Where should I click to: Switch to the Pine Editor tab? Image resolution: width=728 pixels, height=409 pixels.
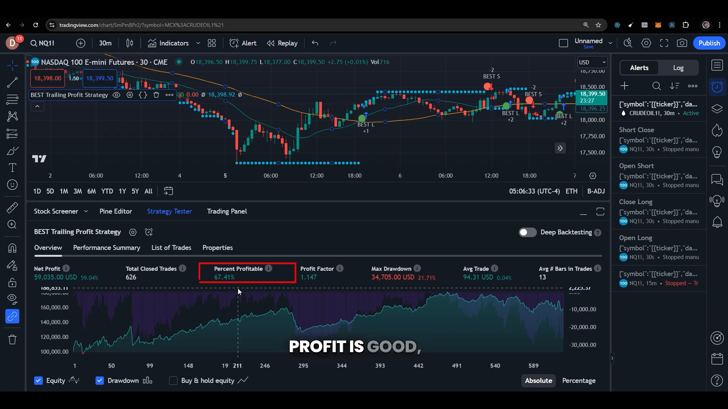[116, 211]
